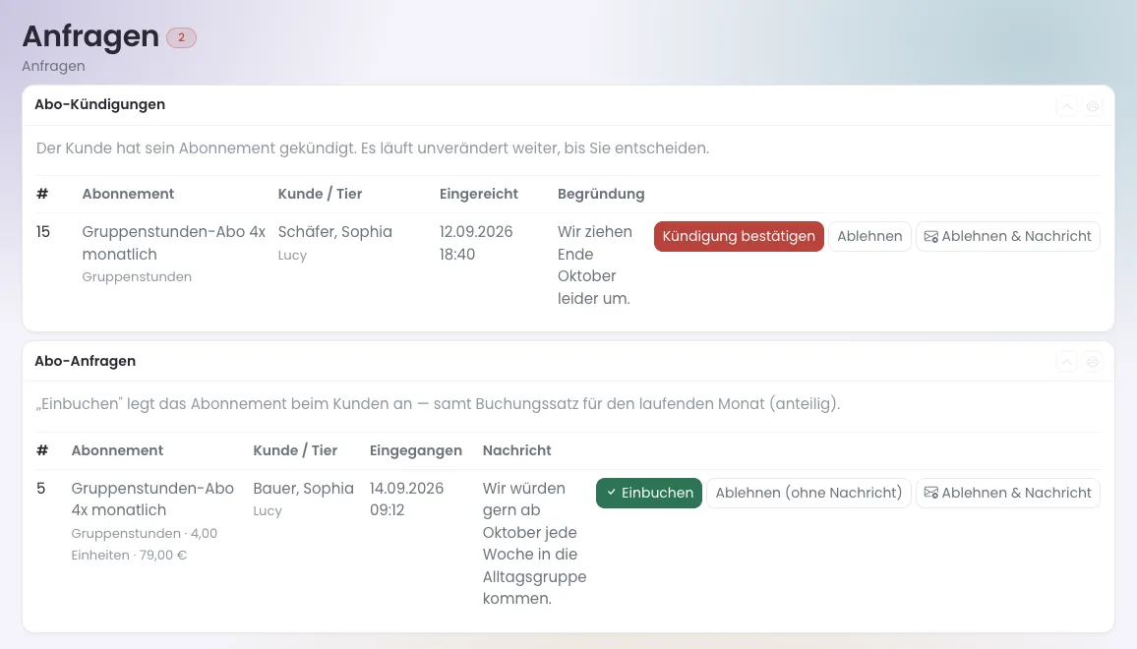Screen dimensions: 1137x649
Task: Click Ablehnen & Nachricht for Bauer's request
Action: coord(1008,493)
